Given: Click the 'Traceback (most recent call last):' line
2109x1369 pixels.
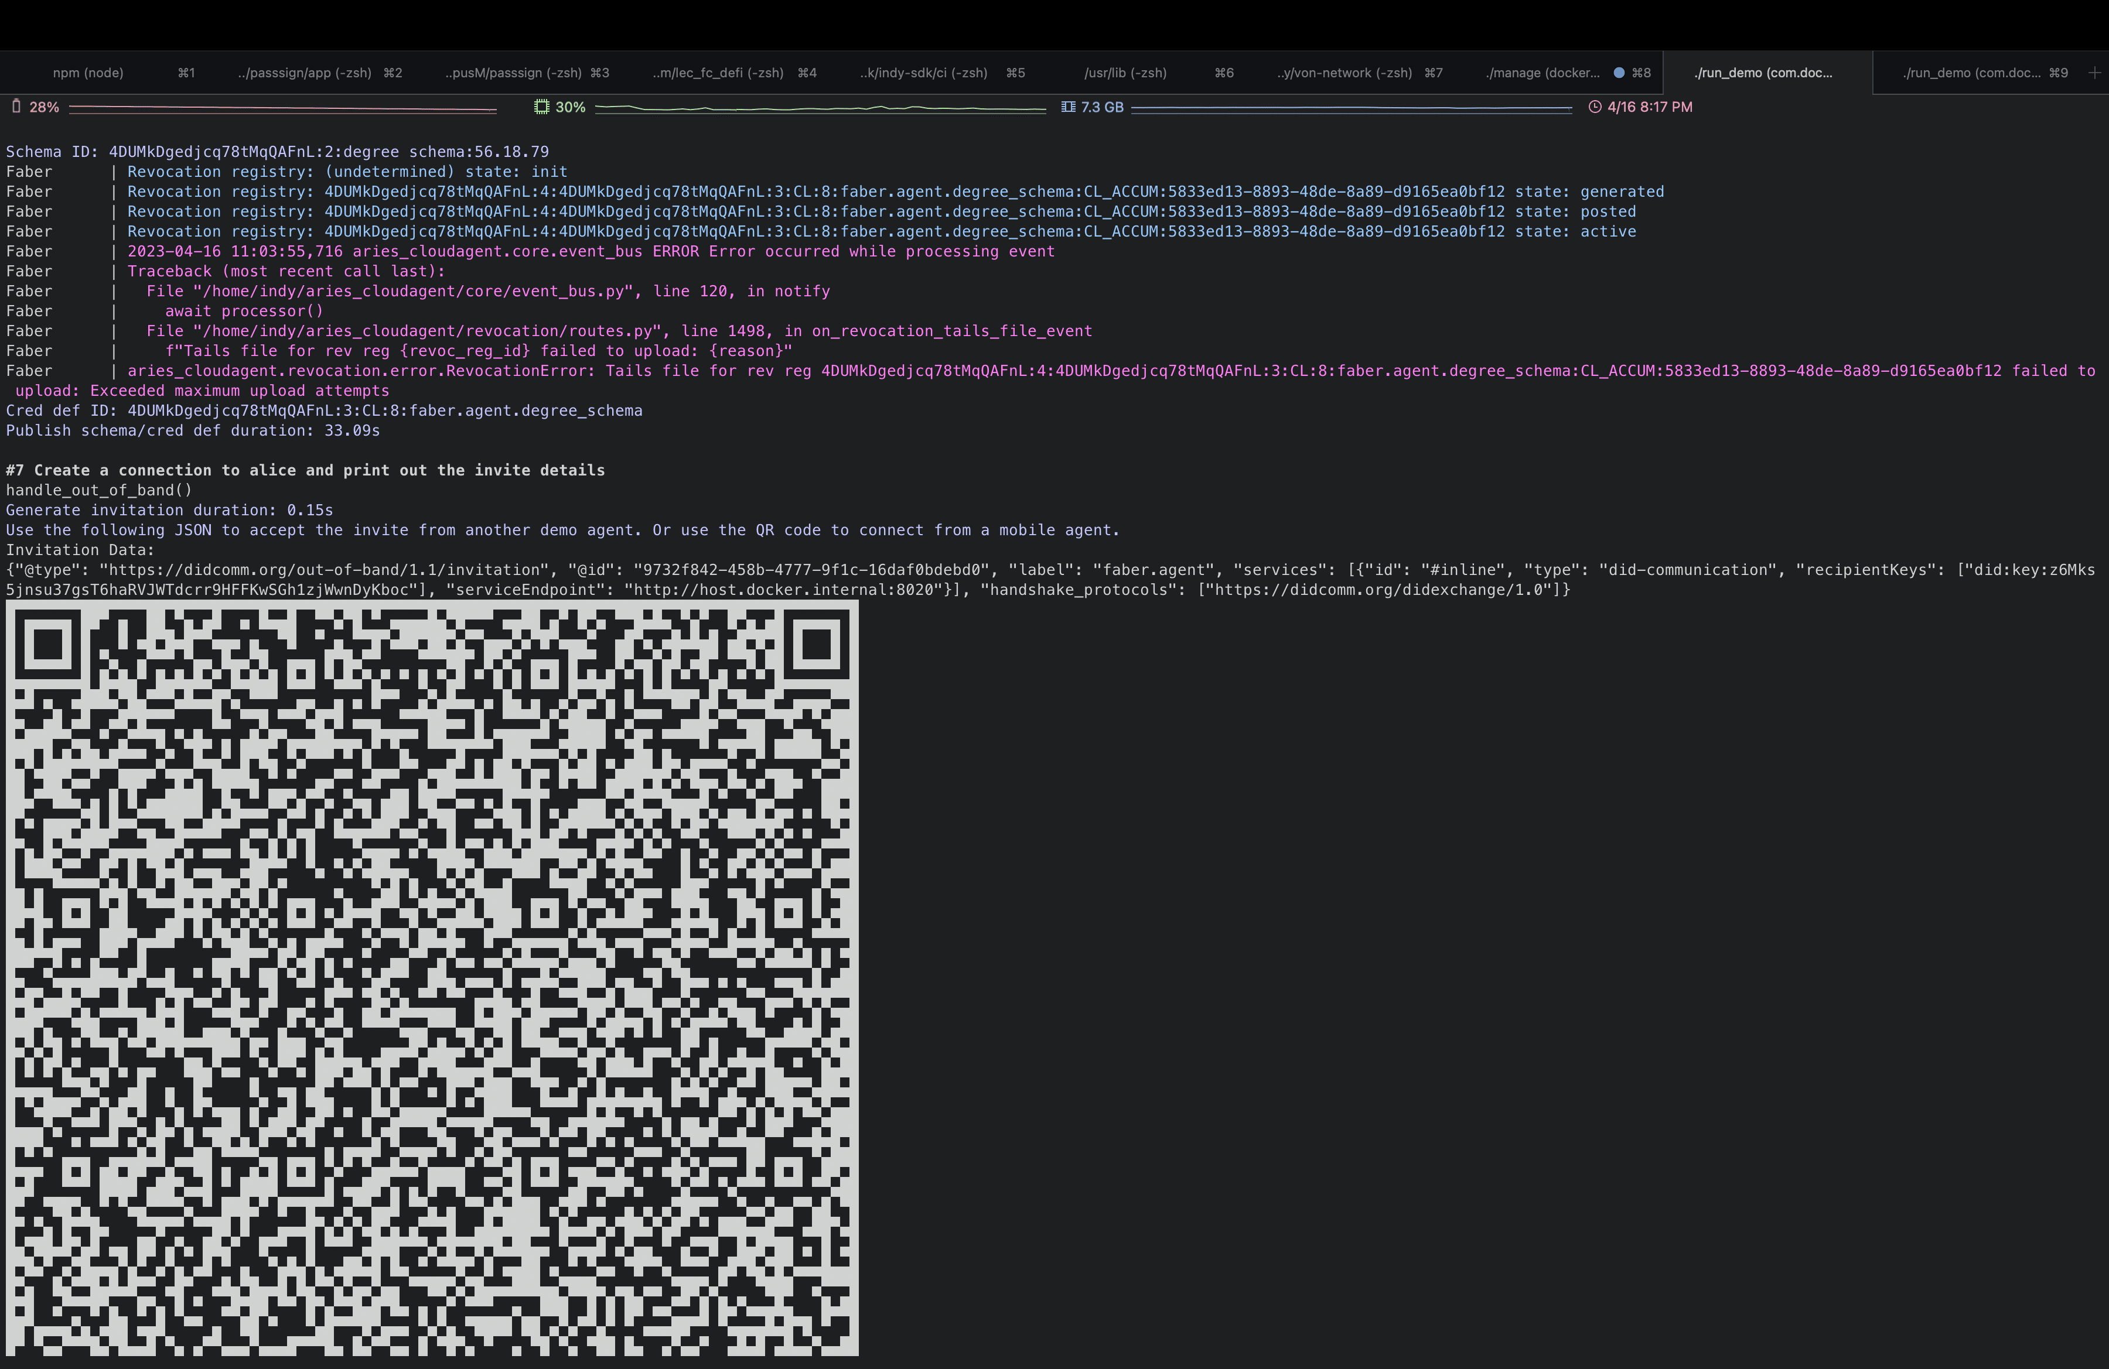Looking at the screenshot, I should click(286, 271).
